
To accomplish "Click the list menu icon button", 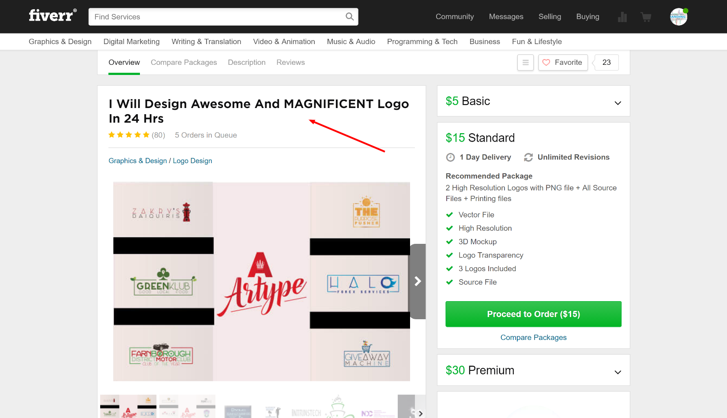I will (525, 63).
